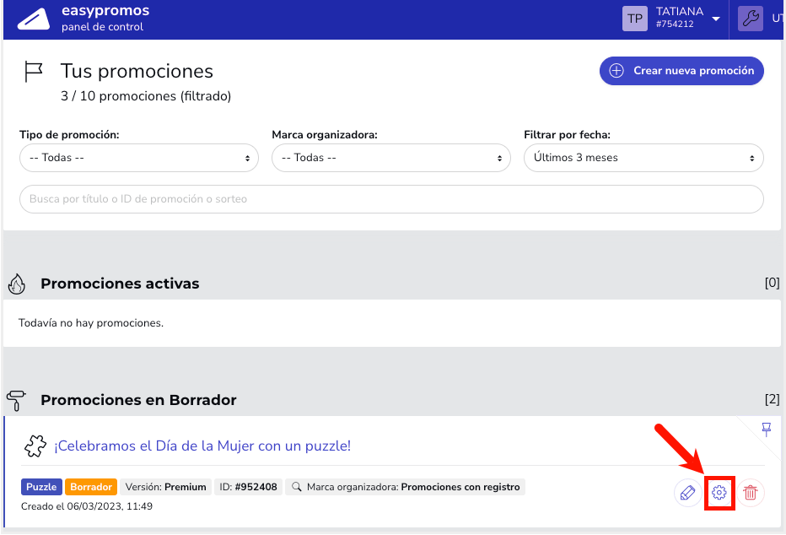
Task: Expand the TATIANA account menu arrow
Action: pyautogui.click(x=716, y=19)
